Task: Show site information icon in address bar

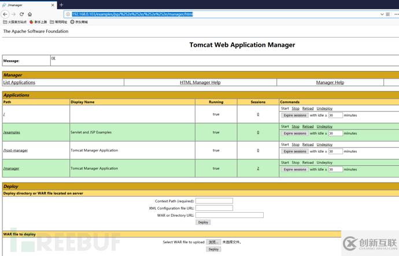Action: (68, 14)
